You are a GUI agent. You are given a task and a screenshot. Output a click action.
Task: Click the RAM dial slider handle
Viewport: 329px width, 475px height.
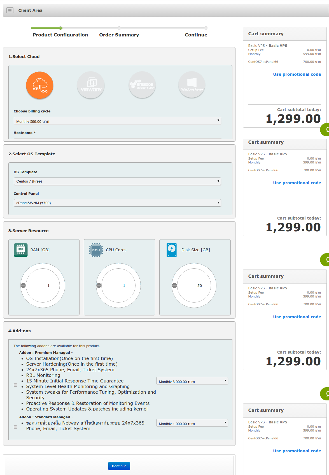23,285
